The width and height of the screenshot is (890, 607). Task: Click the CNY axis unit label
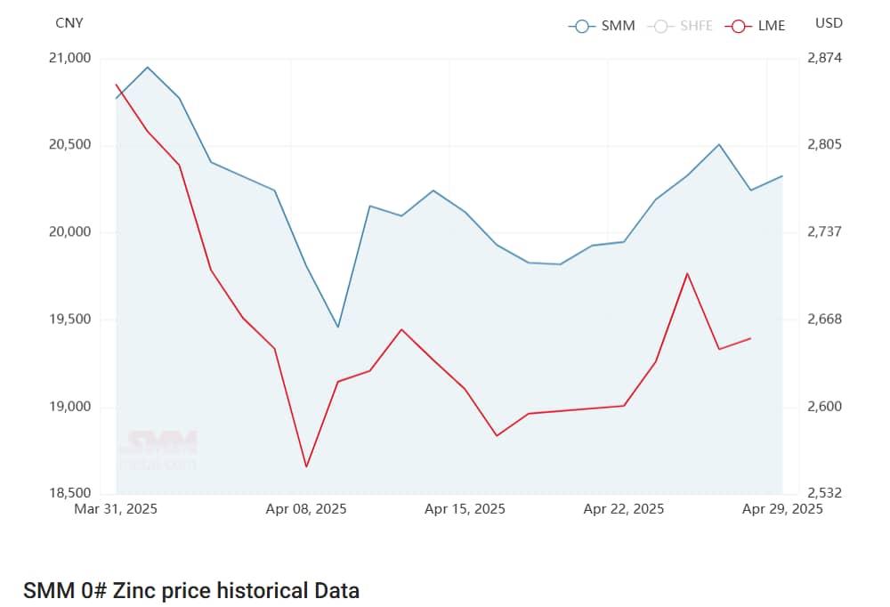69,23
